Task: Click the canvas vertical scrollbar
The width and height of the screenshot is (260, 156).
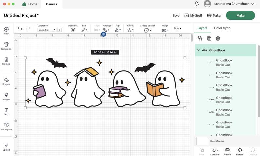Action: pyautogui.click(x=192, y=38)
